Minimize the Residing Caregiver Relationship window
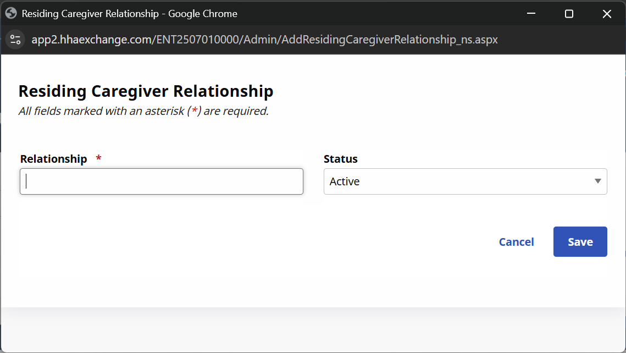Viewport: 626px width, 353px height. 531,14
